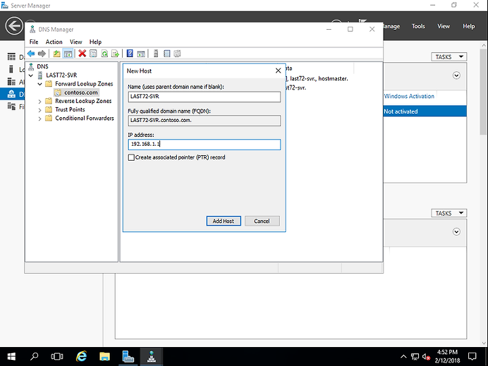Viewport: 488px width, 366px height.
Task: Click the Export List toolbar icon
Action: pyautogui.click(x=115, y=54)
